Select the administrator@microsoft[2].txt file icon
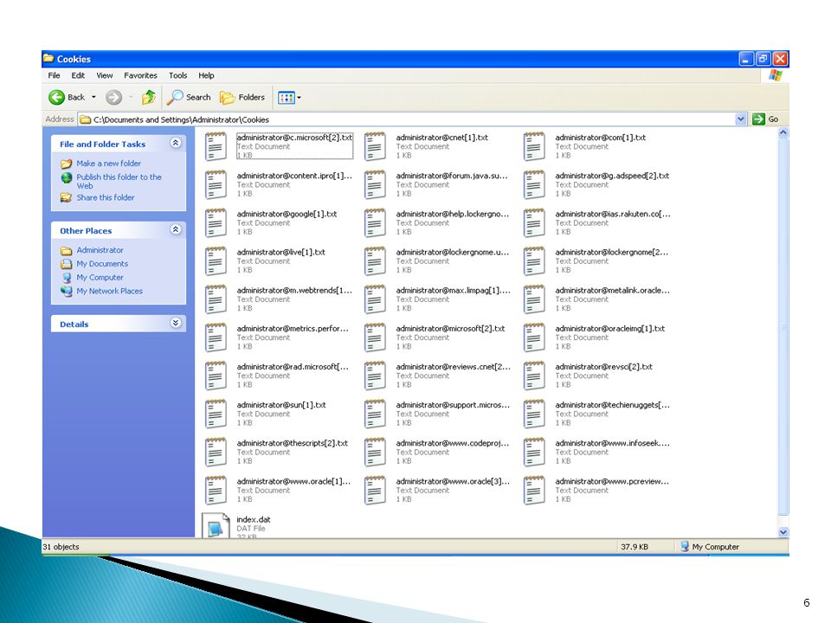Image resolution: width=831 pixels, height=623 pixels. 375,337
